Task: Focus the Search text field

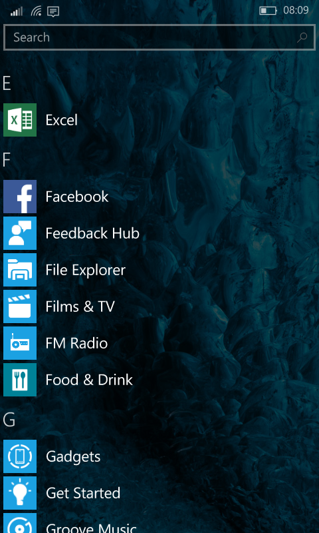Action: coord(159,37)
